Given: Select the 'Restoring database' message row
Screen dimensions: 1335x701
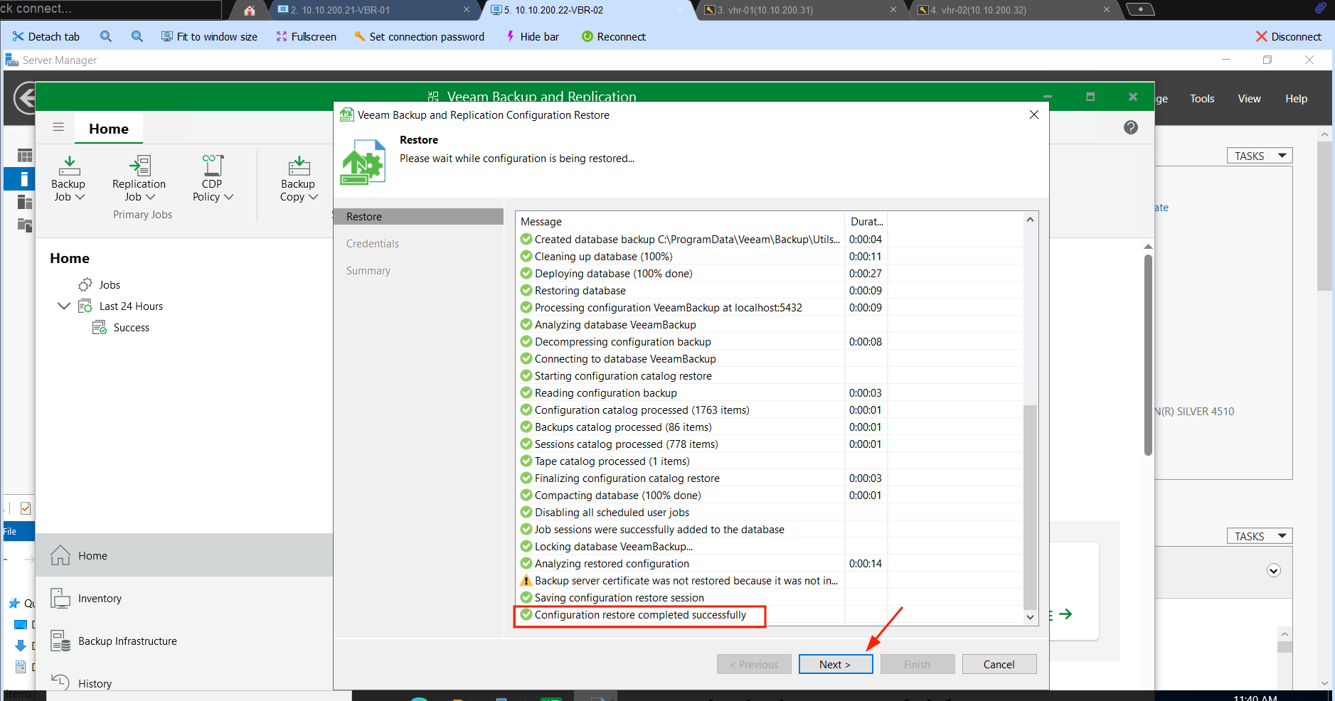Looking at the screenshot, I should point(770,291).
